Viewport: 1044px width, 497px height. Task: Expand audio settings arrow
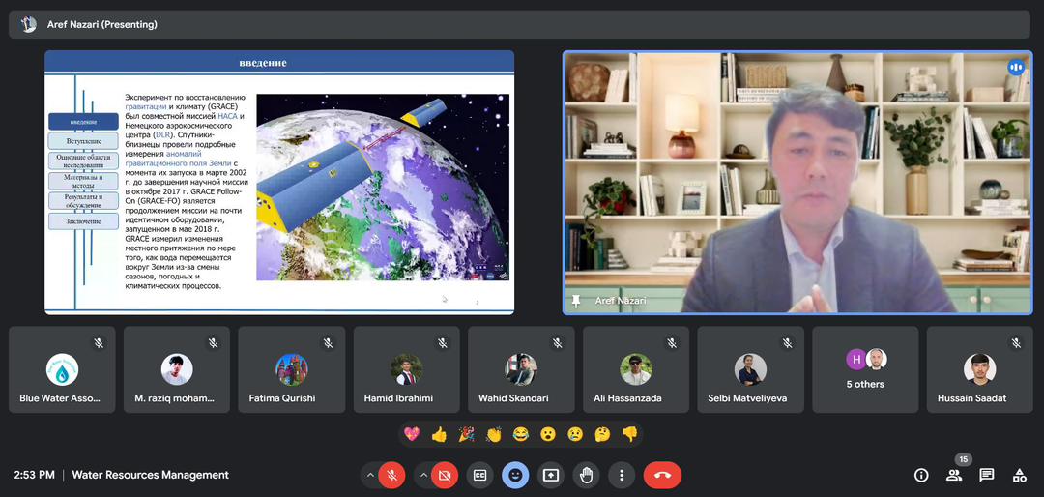point(370,475)
